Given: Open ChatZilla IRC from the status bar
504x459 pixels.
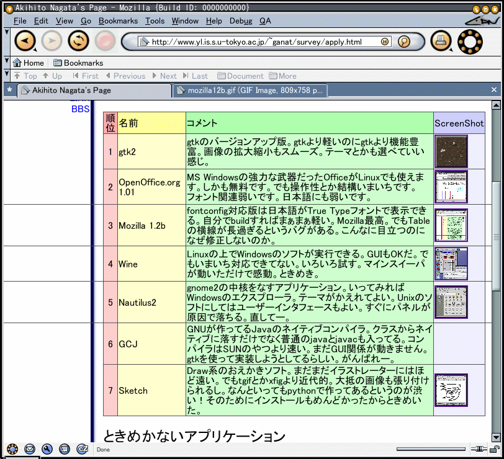Looking at the screenshot, I should pos(82,448).
